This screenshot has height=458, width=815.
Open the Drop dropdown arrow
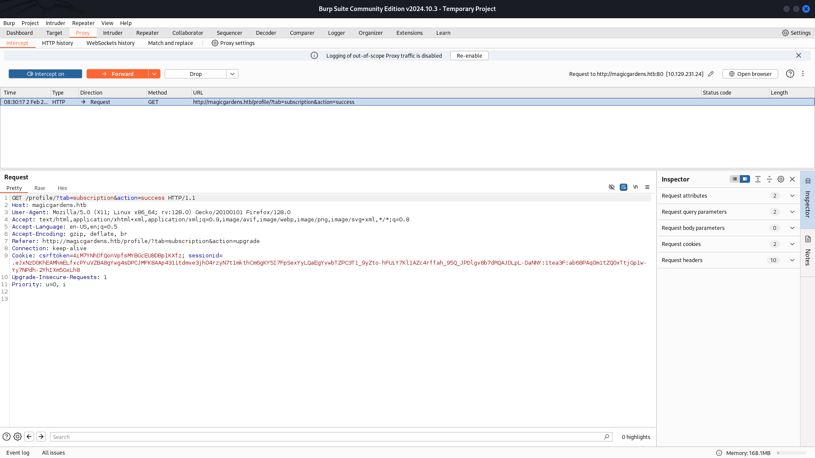232,74
